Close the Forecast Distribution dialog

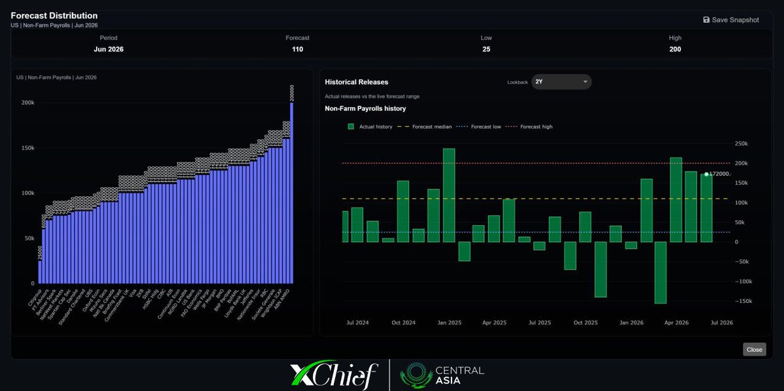(x=754, y=350)
